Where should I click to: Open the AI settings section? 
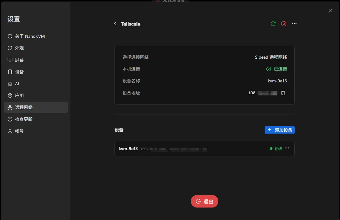click(x=36, y=84)
